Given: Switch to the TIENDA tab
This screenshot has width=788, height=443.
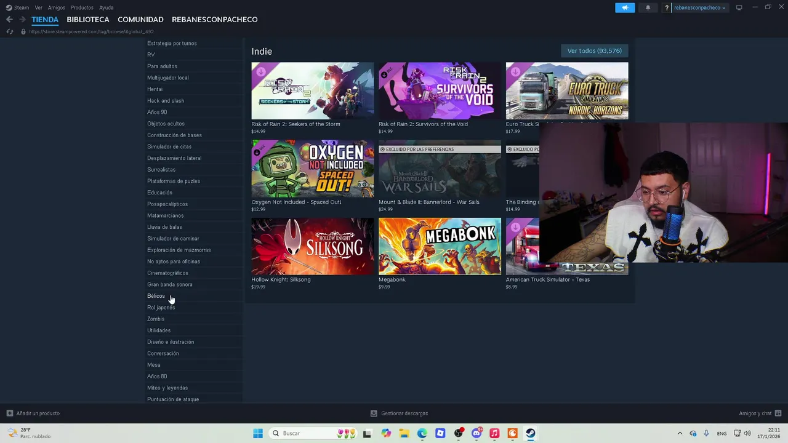Looking at the screenshot, I should tap(45, 20).
